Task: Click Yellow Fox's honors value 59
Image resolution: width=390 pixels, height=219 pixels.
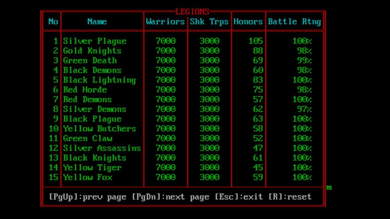Action: pos(258,177)
